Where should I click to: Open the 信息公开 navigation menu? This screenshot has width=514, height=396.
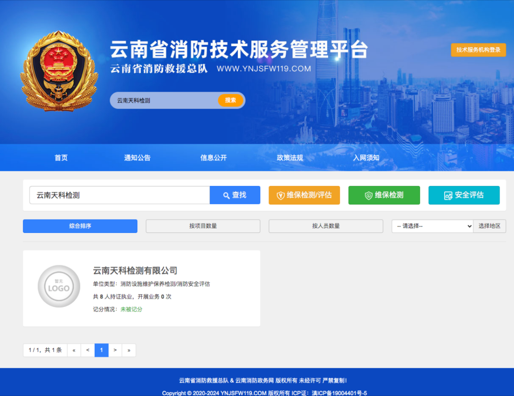click(x=214, y=158)
